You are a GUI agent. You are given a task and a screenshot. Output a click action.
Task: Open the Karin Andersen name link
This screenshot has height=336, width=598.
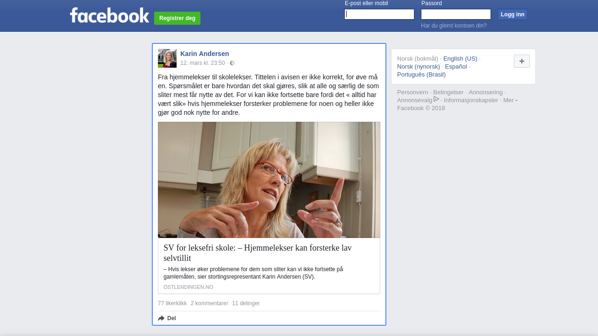coord(205,54)
